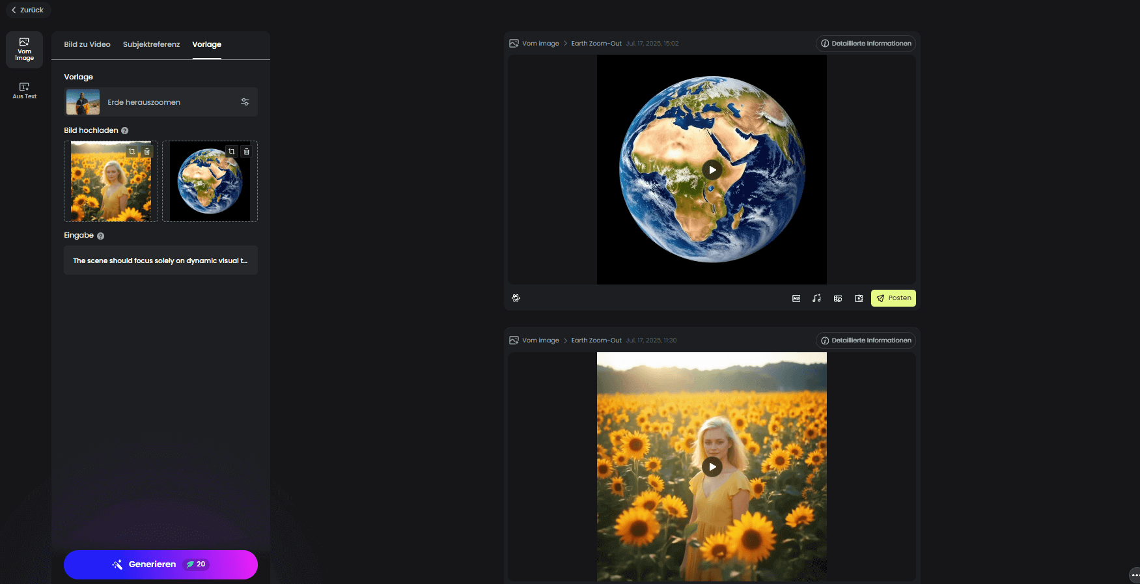Click the add music note icon

(x=816, y=298)
